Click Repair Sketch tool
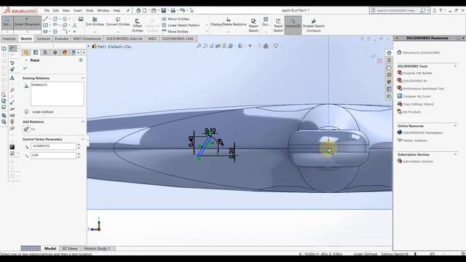The width and height of the screenshot is (466, 262). (x=253, y=25)
